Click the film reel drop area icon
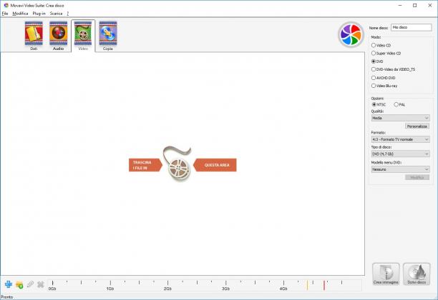The width and height of the screenshot is (438, 300). 179,164
